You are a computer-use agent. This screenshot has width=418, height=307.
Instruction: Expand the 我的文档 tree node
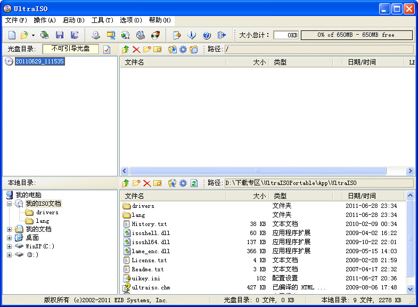tap(9, 229)
